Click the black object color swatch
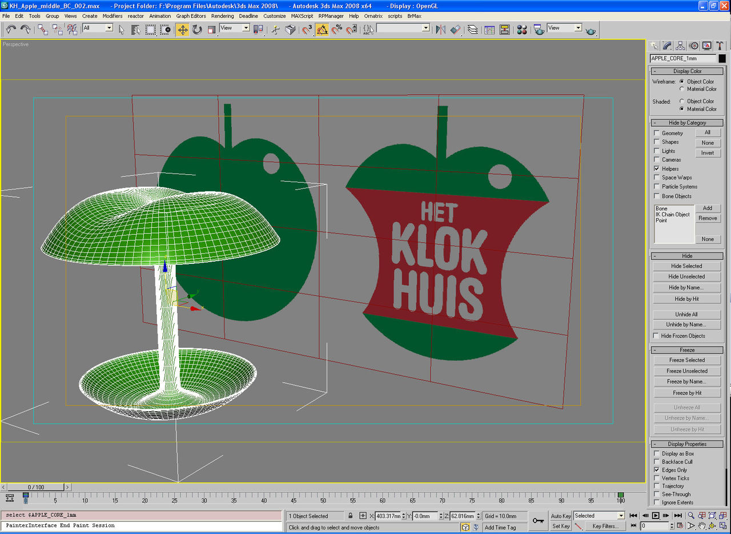This screenshot has width=731, height=534. (722, 58)
